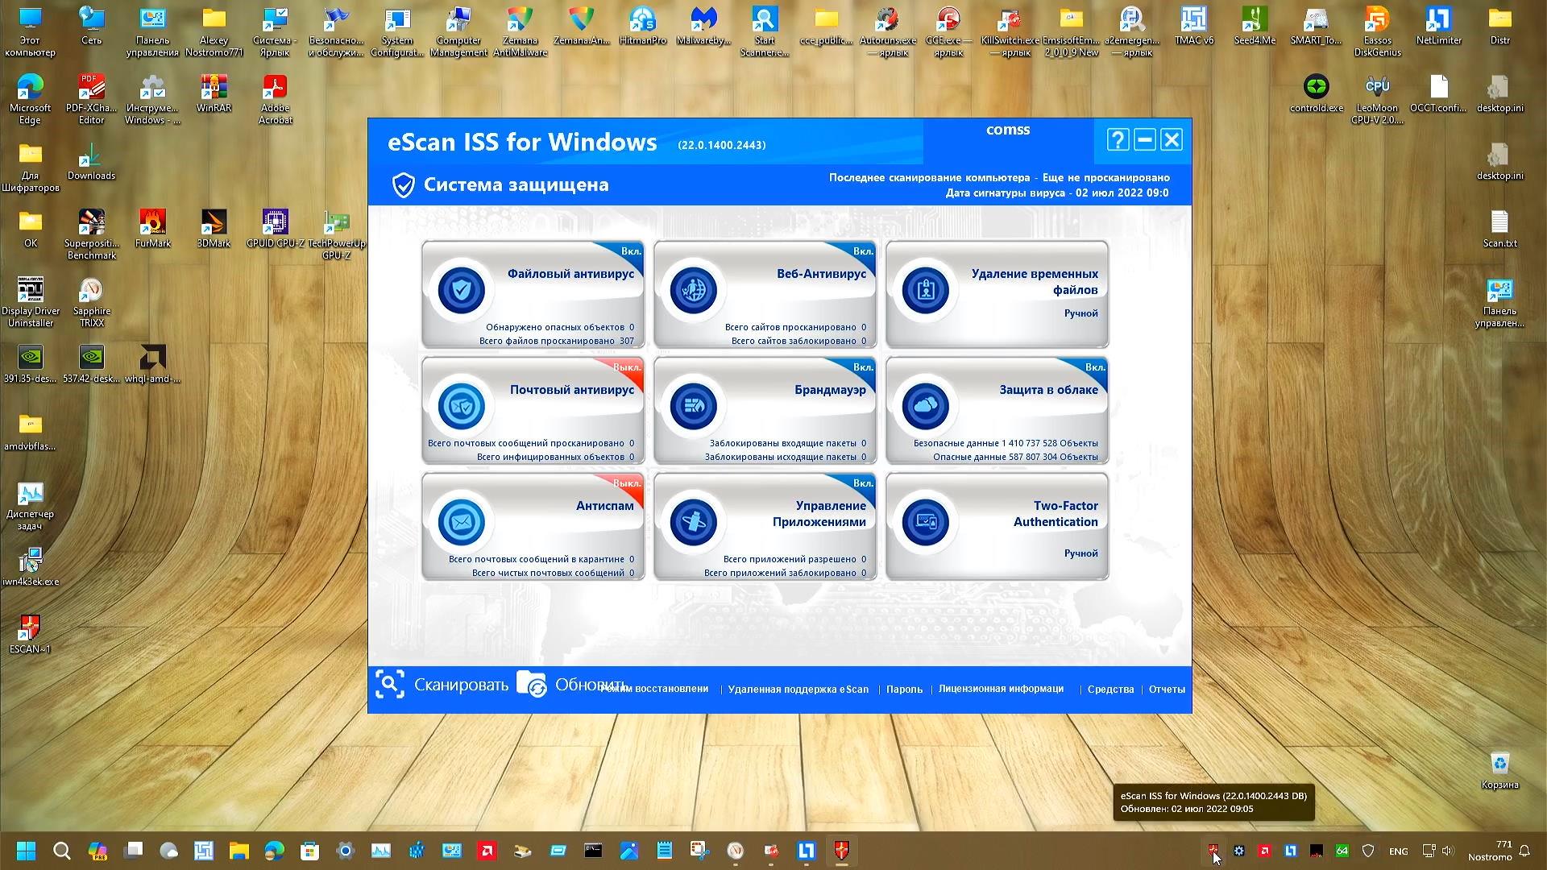Click the Cloud Protection cloud icon
The image size is (1547, 870).
tap(925, 406)
